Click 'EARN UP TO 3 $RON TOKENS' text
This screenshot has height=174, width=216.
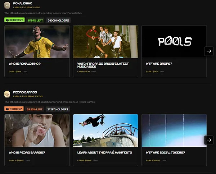pyautogui.click(x=27, y=8)
